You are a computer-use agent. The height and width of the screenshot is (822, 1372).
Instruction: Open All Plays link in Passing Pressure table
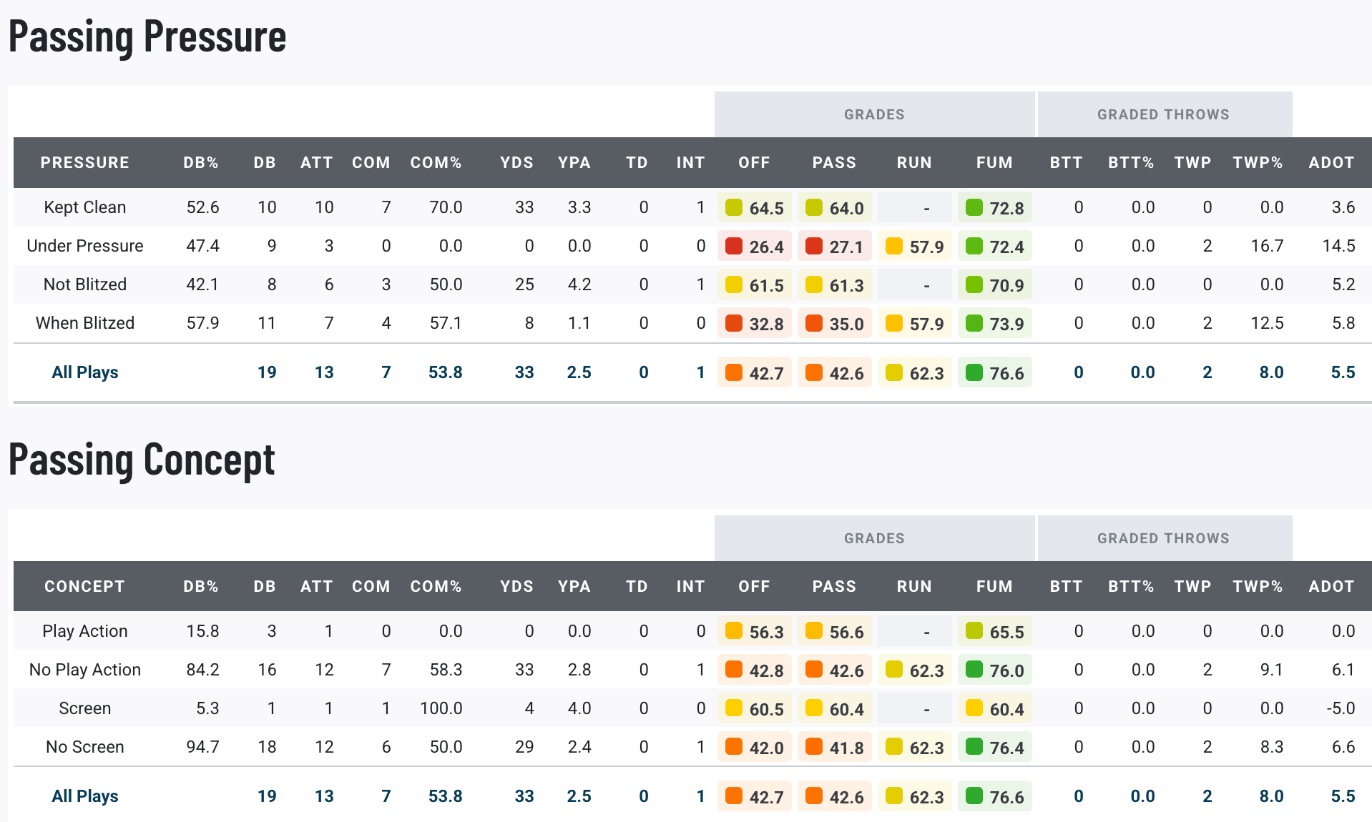pos(84,372)
